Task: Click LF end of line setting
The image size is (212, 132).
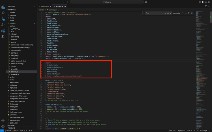Action: point(194,131)
